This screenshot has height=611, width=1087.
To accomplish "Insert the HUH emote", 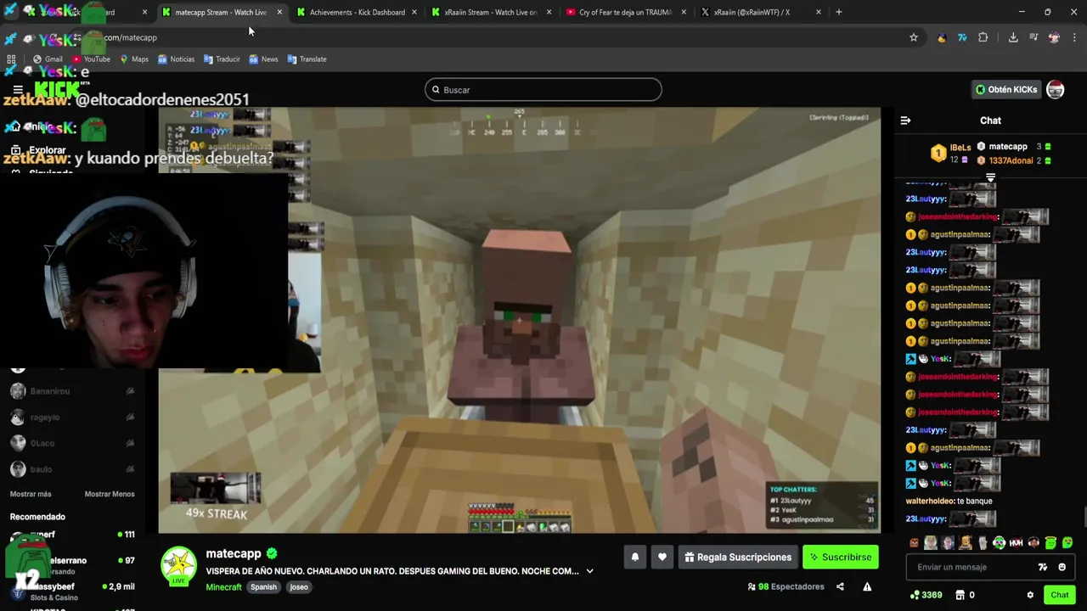I will click(x=1017, y=543).
